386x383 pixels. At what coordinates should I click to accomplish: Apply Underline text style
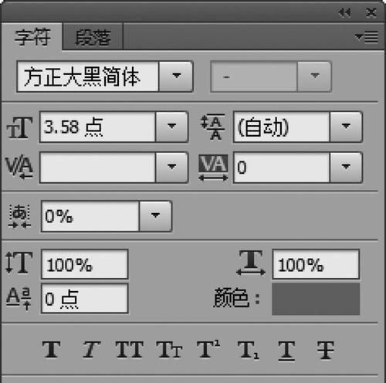[286, 351]
